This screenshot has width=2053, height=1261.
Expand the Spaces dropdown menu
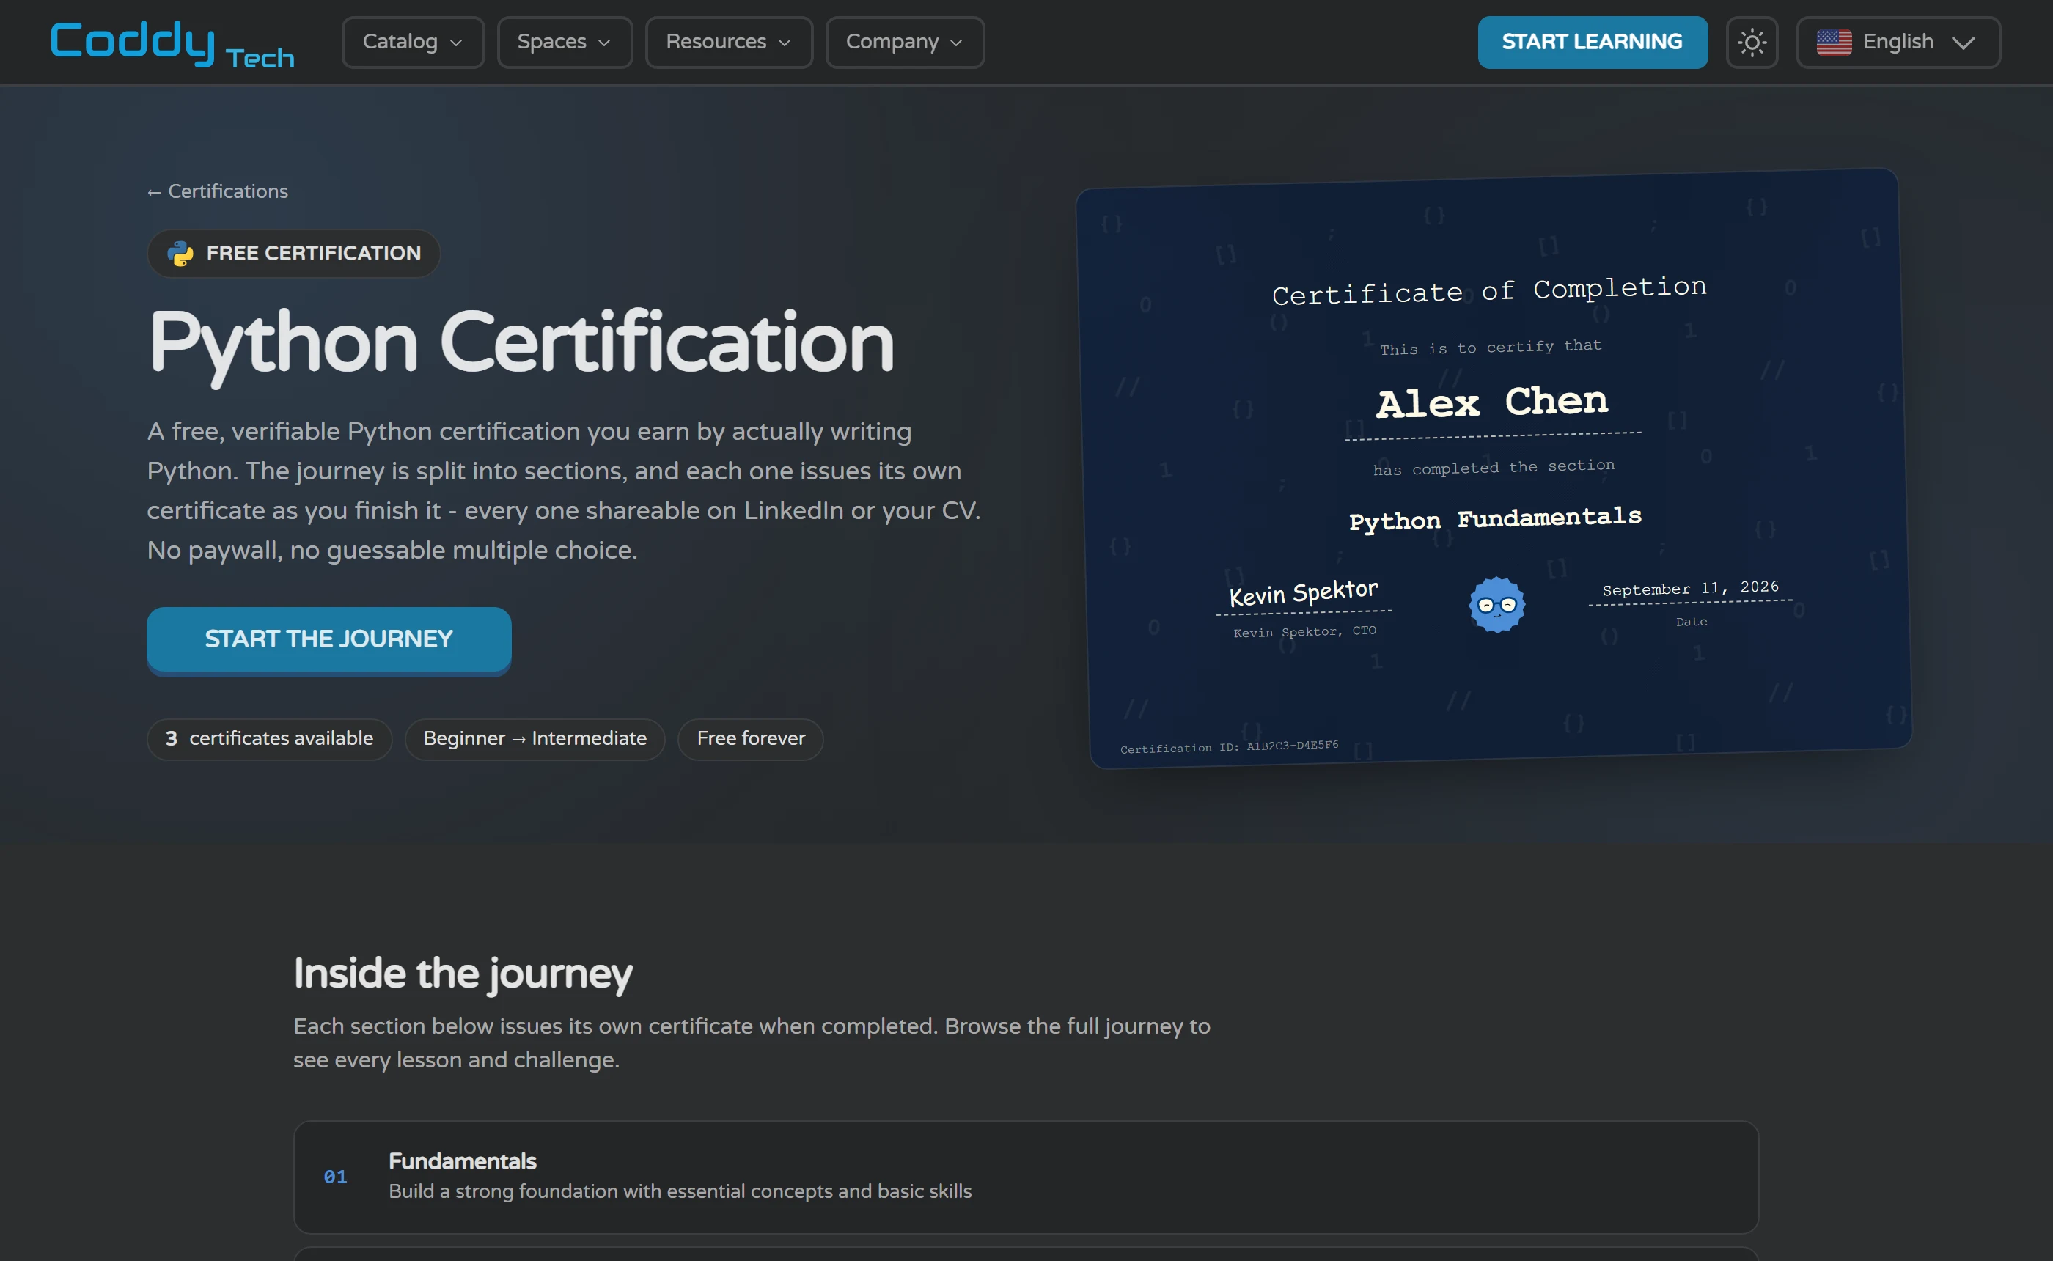click(x=565, y=42)
